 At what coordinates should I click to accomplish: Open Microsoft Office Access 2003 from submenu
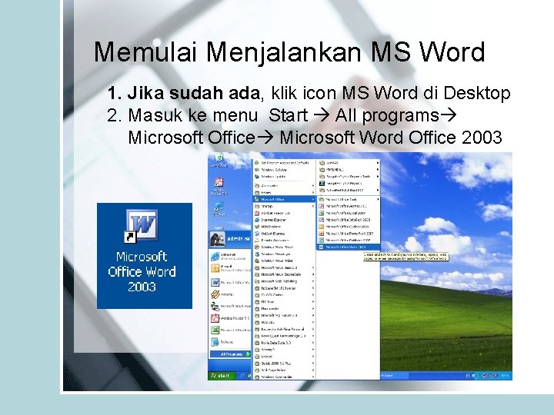(x=348, y=206)
